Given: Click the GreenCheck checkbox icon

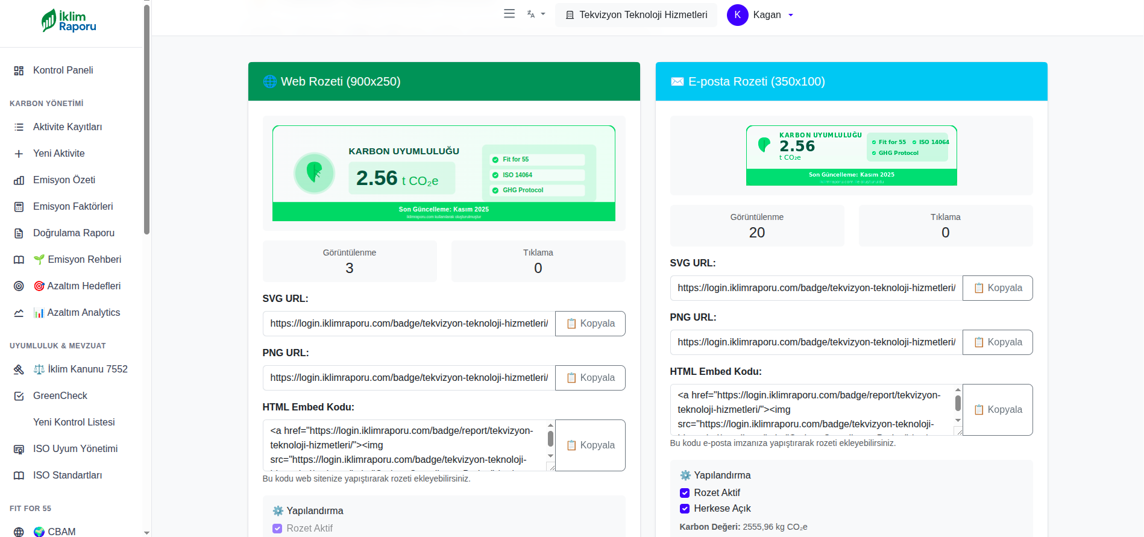Looking at the screenshot, I should coord(19,396).
